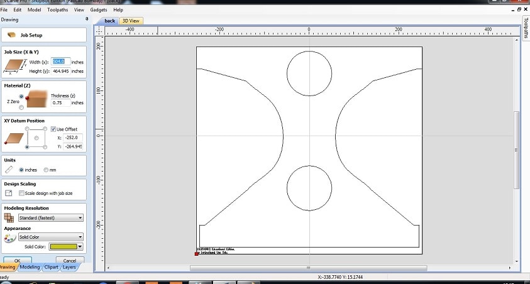
Task: Set Z Zero to top of material
Action: [21, 97]
